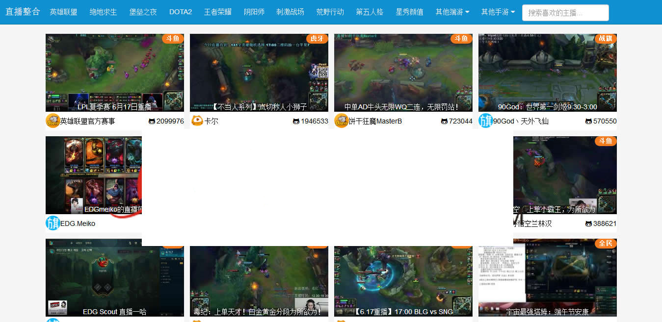Select the DOTA2 navigation item
The width and height of the screenshot is (662, 322).
(181, 12)
